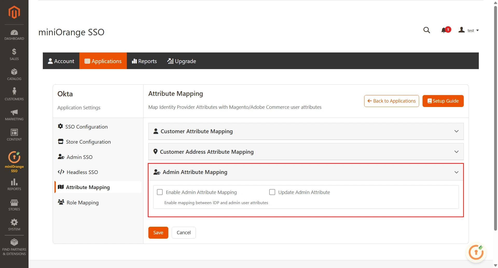Viewport: 498px width, 268px height.
Task: Open the System sidebar icon
Action: (x=14, y=224)
